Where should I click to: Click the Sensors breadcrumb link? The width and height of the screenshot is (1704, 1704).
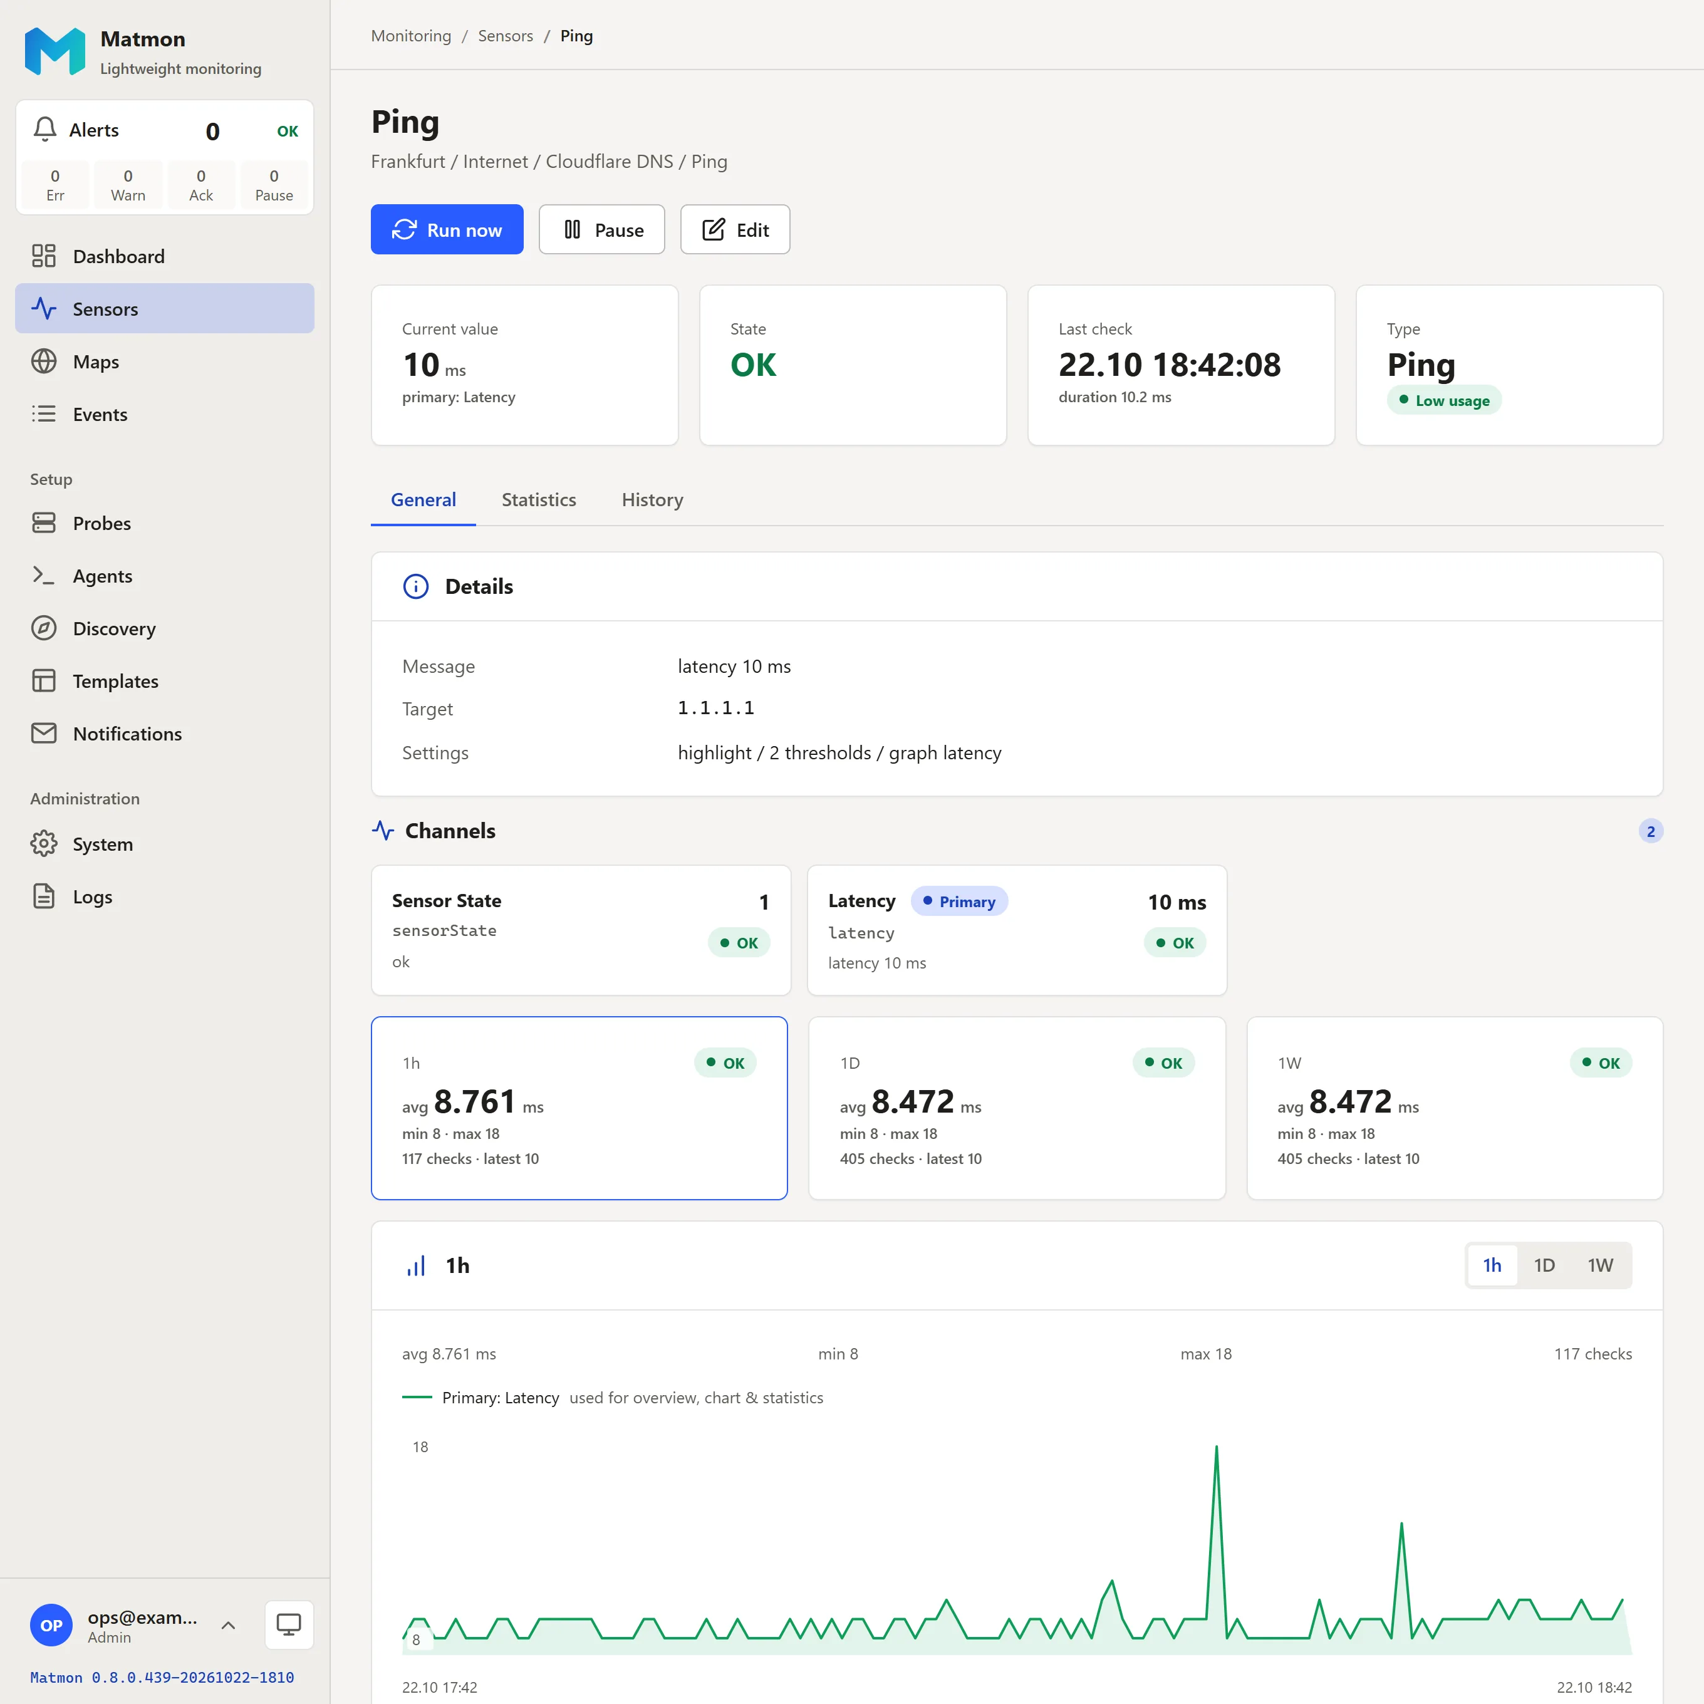pos(506,35)
